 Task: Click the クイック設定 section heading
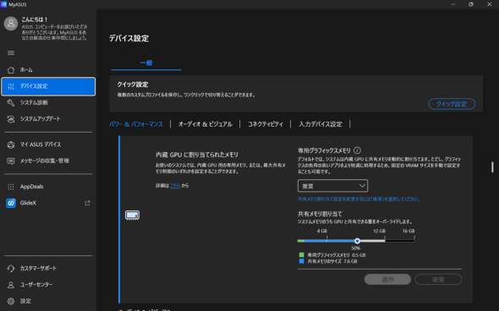[133, 85]
